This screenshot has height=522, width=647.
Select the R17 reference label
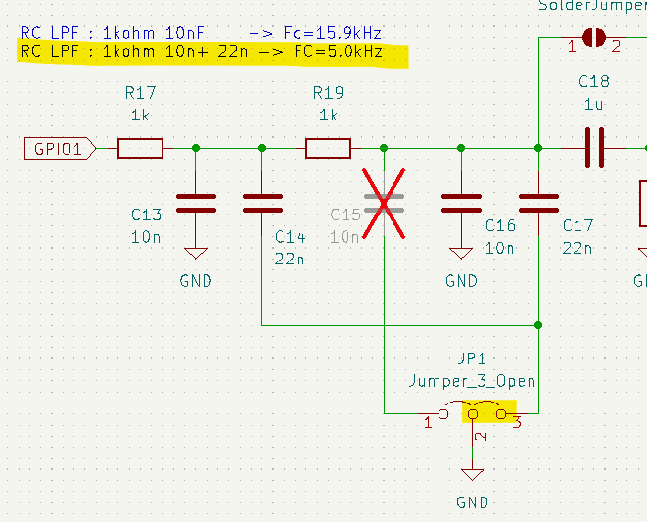140,93
